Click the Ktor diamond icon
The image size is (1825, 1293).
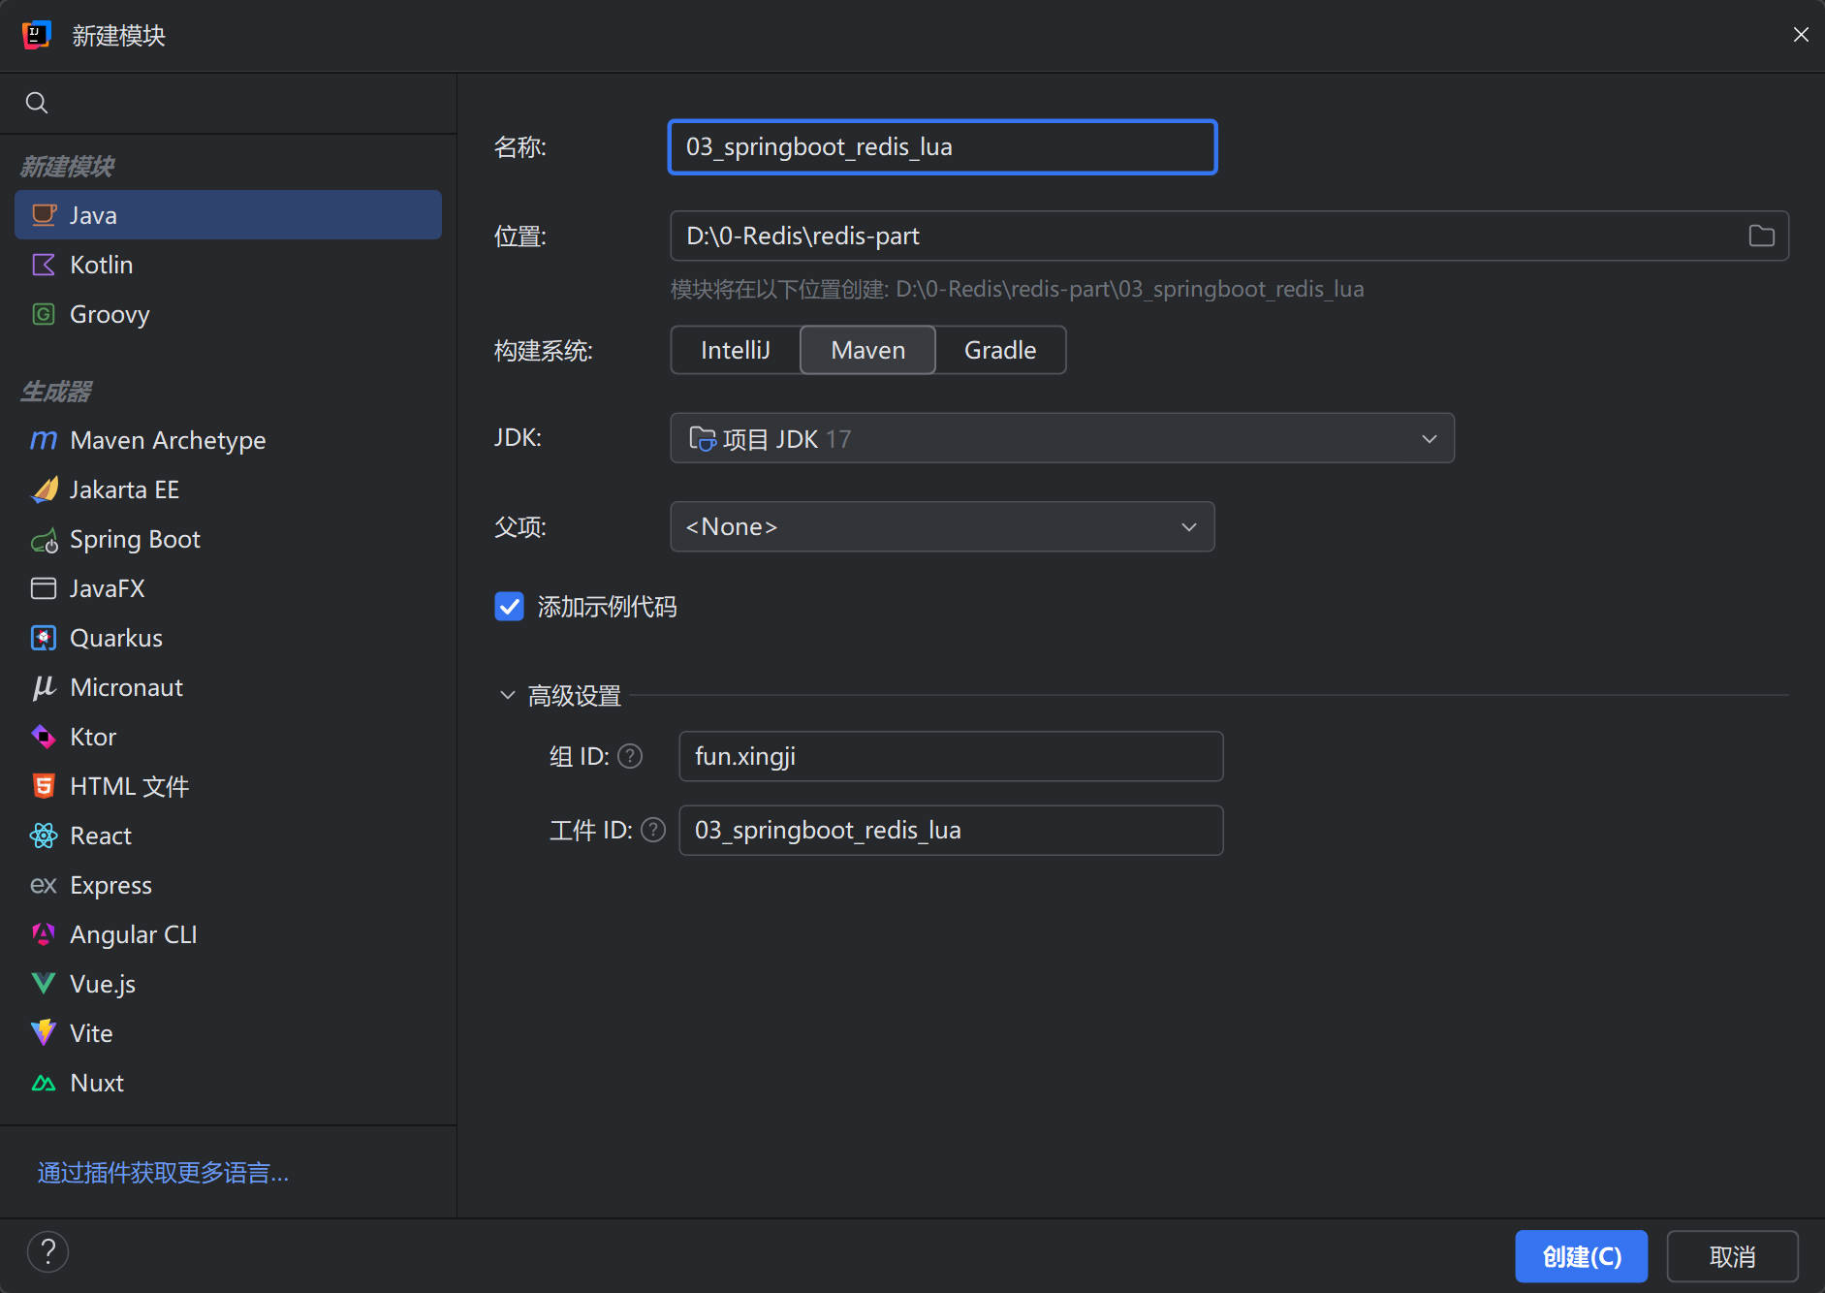click(x=44, y=737)
